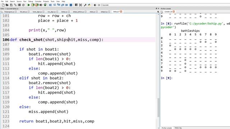This screenshot has width=230, height=129.
Task: Click the 'return boat1,boat2,hit,miss,comp' line
Action: click(x=57, y=121)
